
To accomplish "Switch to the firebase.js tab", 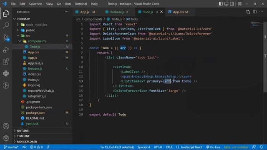I will tap(119, 12).
